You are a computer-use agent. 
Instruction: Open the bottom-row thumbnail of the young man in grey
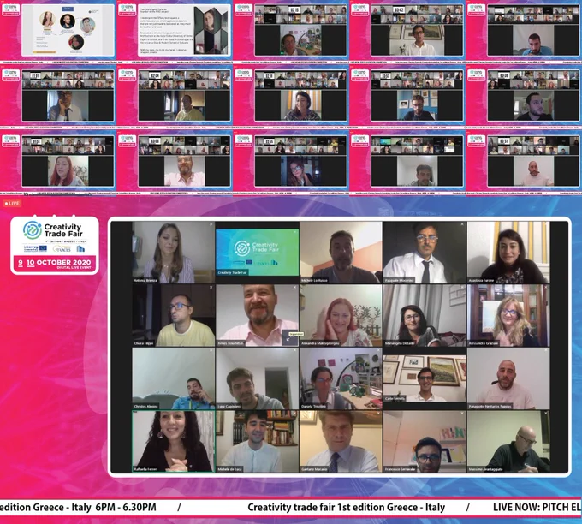pos(417,161)
